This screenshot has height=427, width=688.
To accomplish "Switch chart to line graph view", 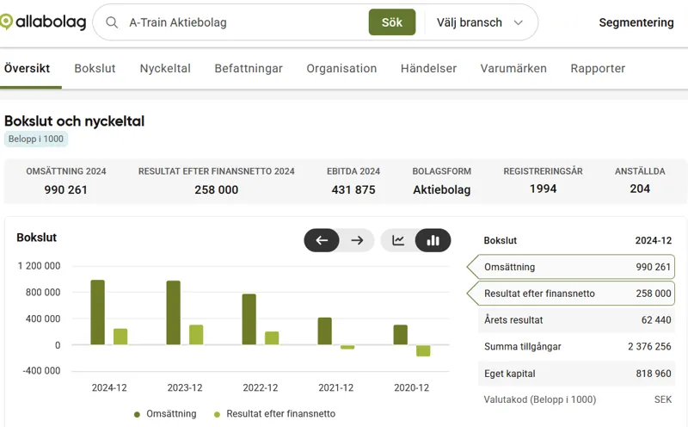I will pos(398,240).
